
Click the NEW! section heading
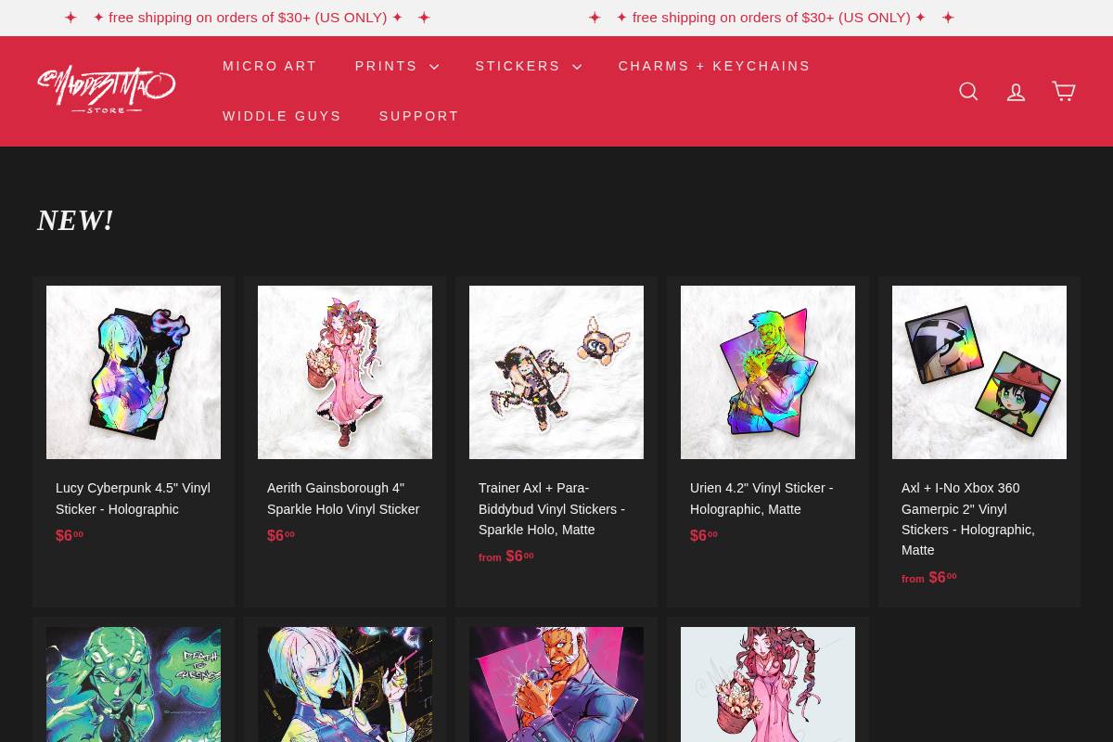click(x=75, y=220)
